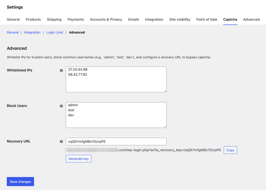Open the Products settings tab
Screen dimensions: 266x190
tap(33, 20)
